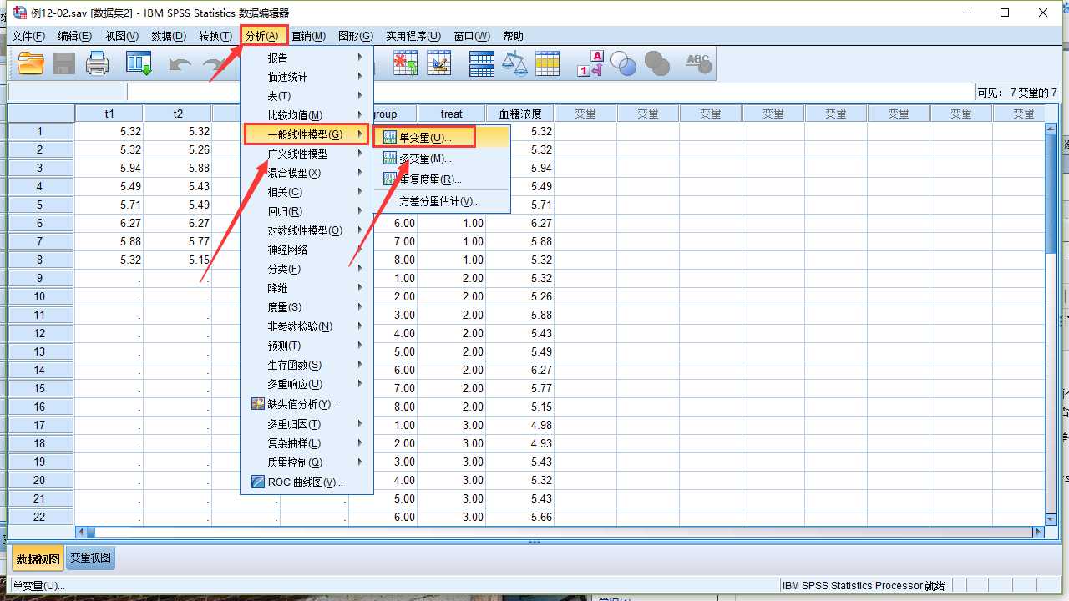Choose 多变量(M)... from submenu
The image size is (1069, 601).
click(x=441, y=159)
